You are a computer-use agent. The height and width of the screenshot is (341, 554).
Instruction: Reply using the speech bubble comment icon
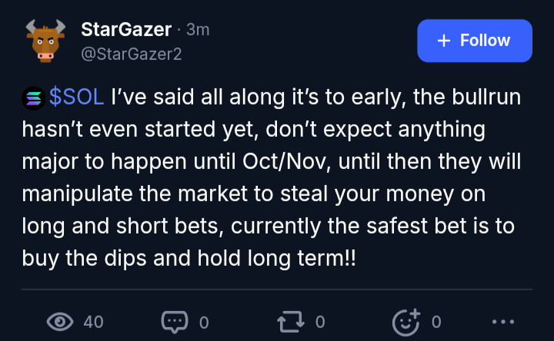click(175, 322)
